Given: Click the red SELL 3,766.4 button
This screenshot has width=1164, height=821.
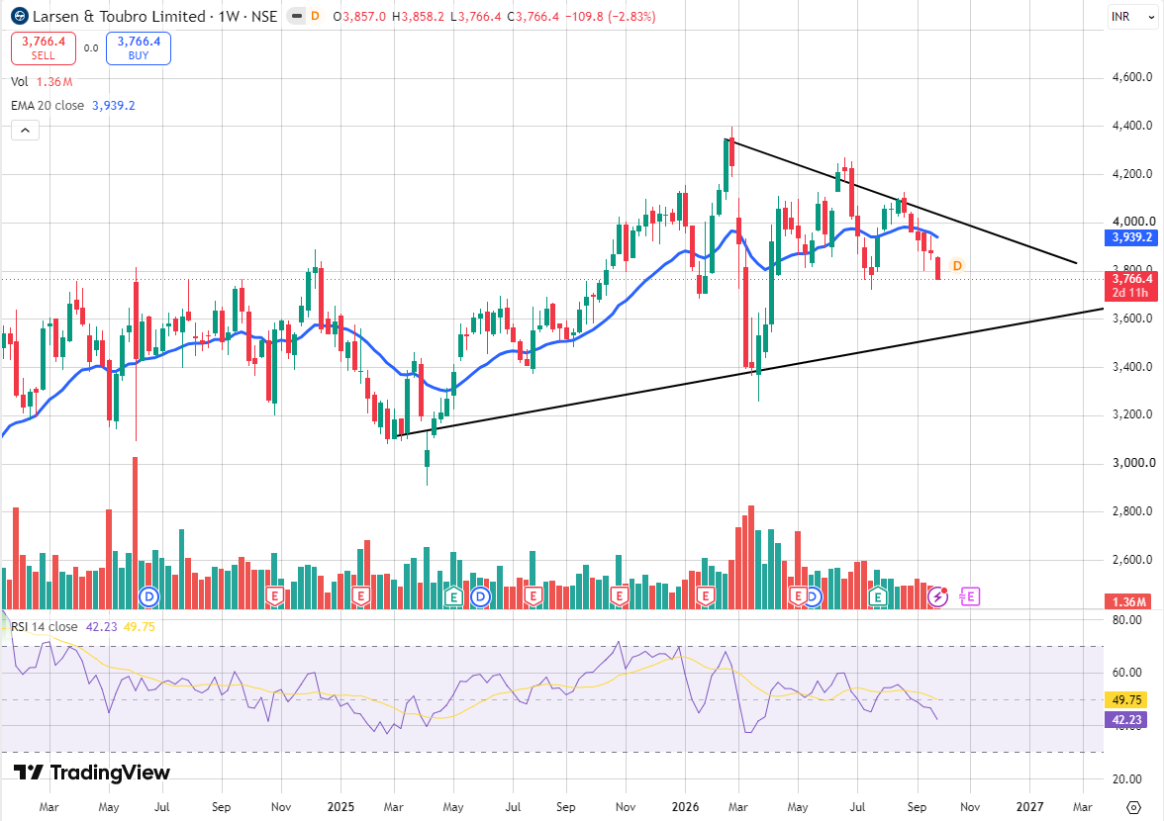Looking at the screenshot, I should [x=44, y=48].
